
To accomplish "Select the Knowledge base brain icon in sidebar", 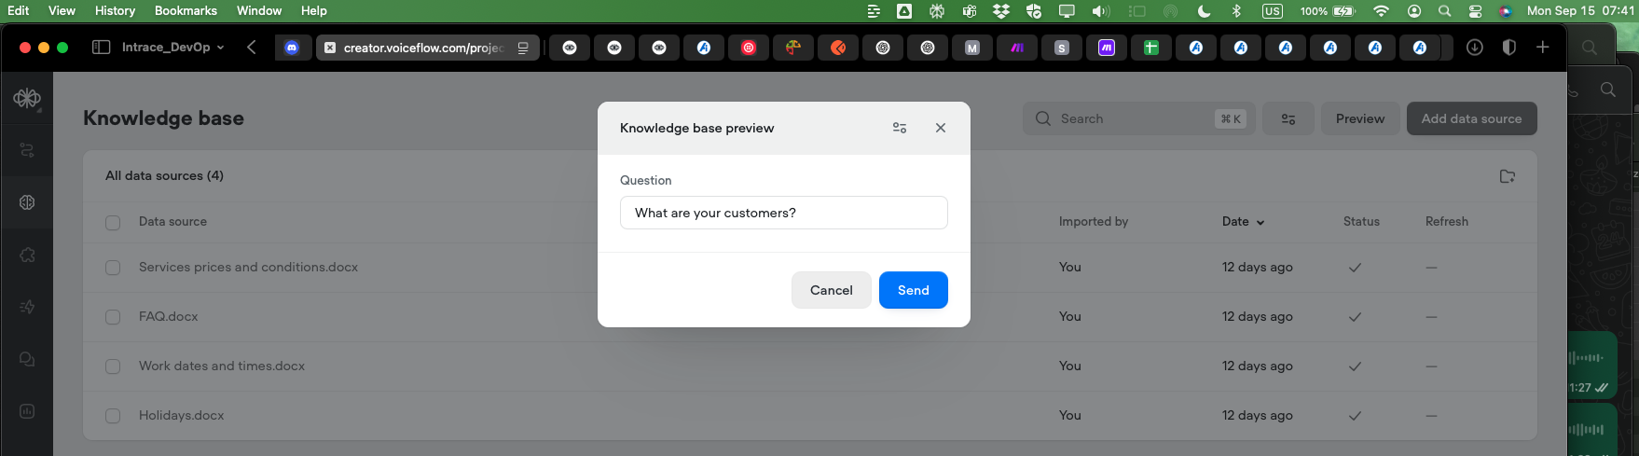I will pyautogui.click(x=27, y=202).
